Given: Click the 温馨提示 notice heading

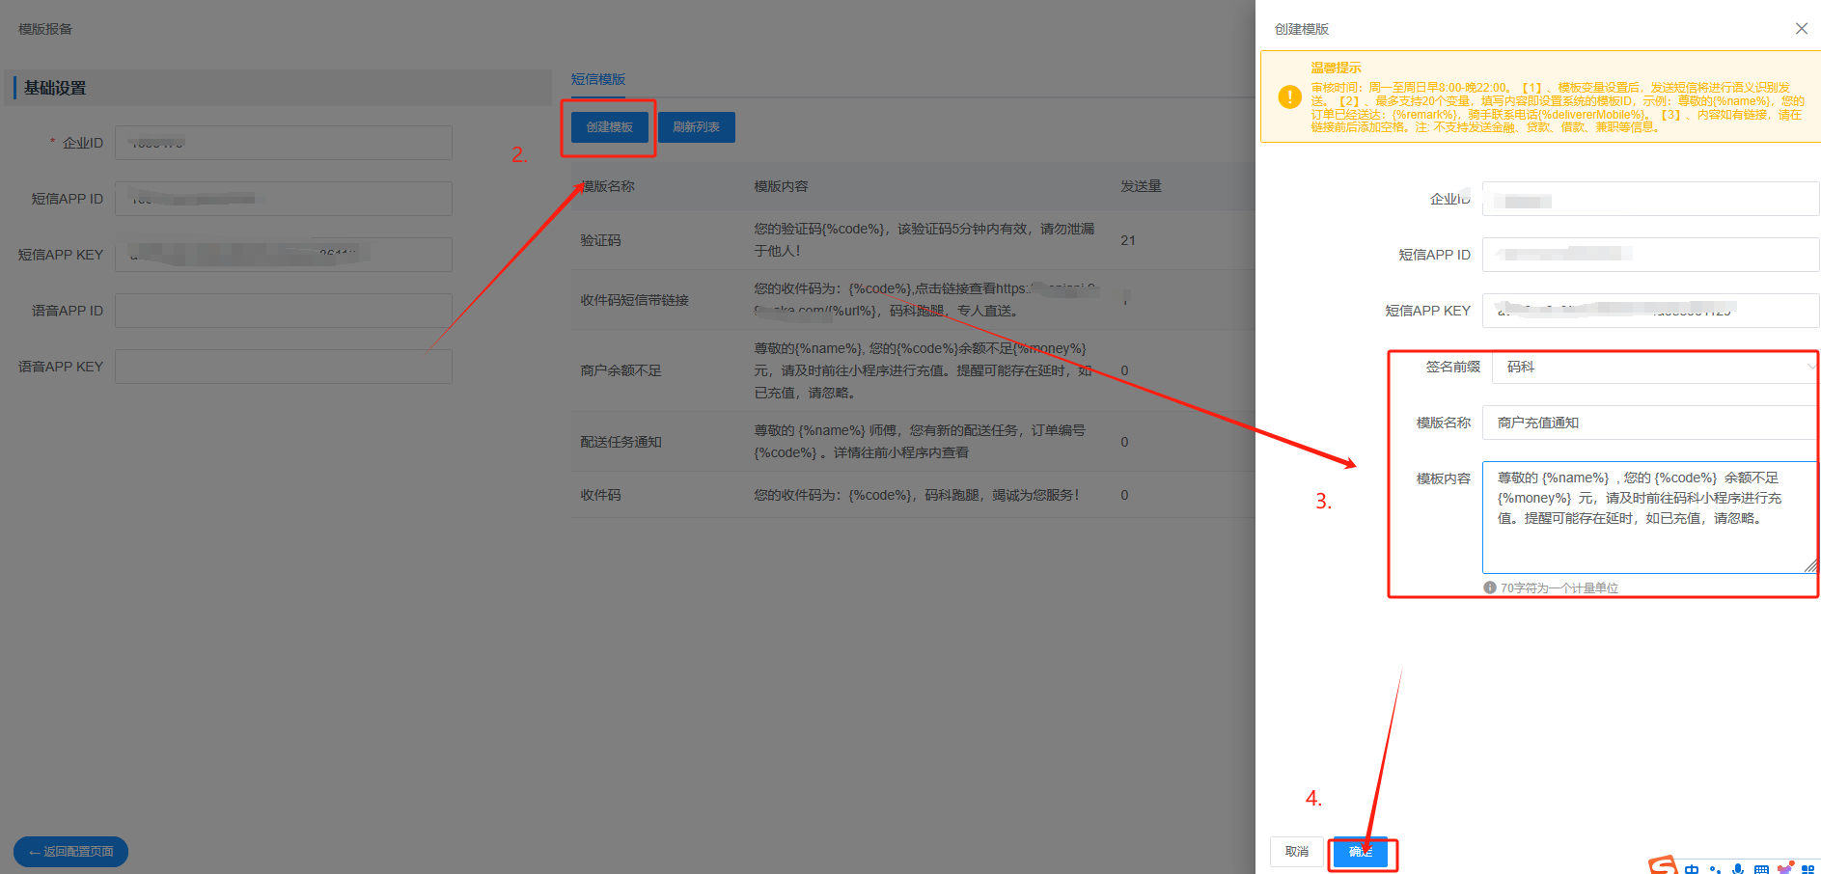Looking at the screenshot, I should (1336, 68).
